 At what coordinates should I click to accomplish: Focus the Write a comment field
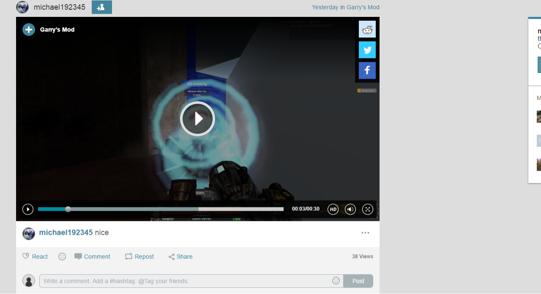(x=191, y=281)
